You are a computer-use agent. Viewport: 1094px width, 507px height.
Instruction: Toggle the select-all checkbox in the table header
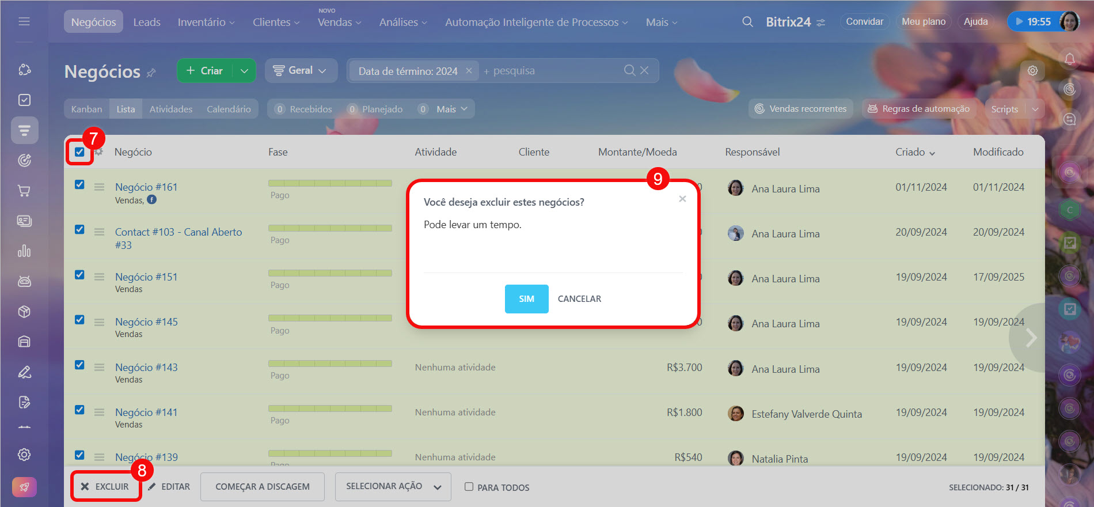point(79,152)
